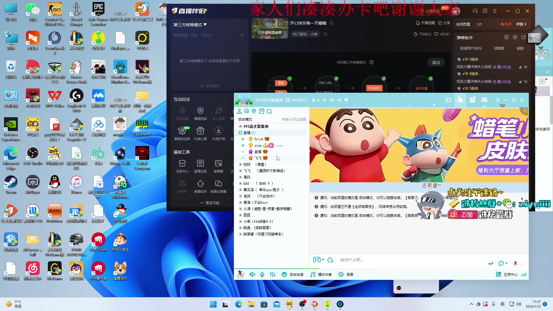Toggle the microphone in YY bottom bar

(x=262, y=274)
